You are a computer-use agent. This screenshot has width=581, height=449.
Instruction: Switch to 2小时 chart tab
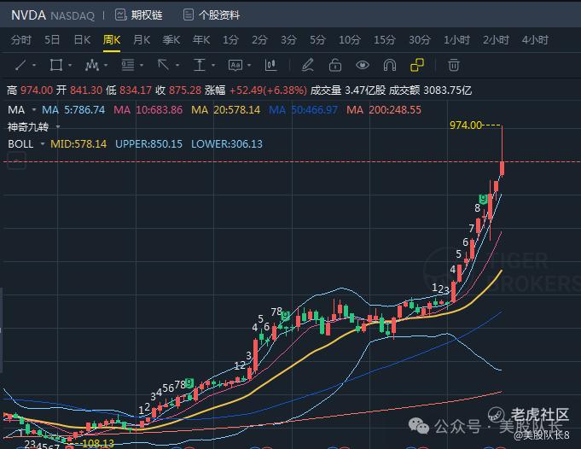tap(496, 39)
